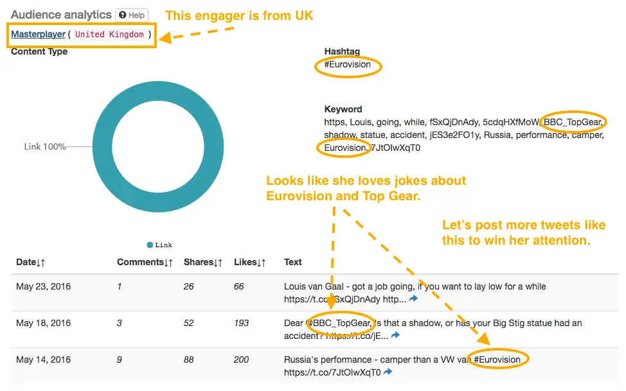Click Eurovision keyword in the Keyword list
The width and height of the screenshot is (626, 391).
[344, 148]
